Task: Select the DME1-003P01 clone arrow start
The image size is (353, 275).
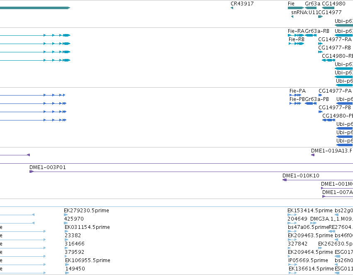Action: point(32,172)
